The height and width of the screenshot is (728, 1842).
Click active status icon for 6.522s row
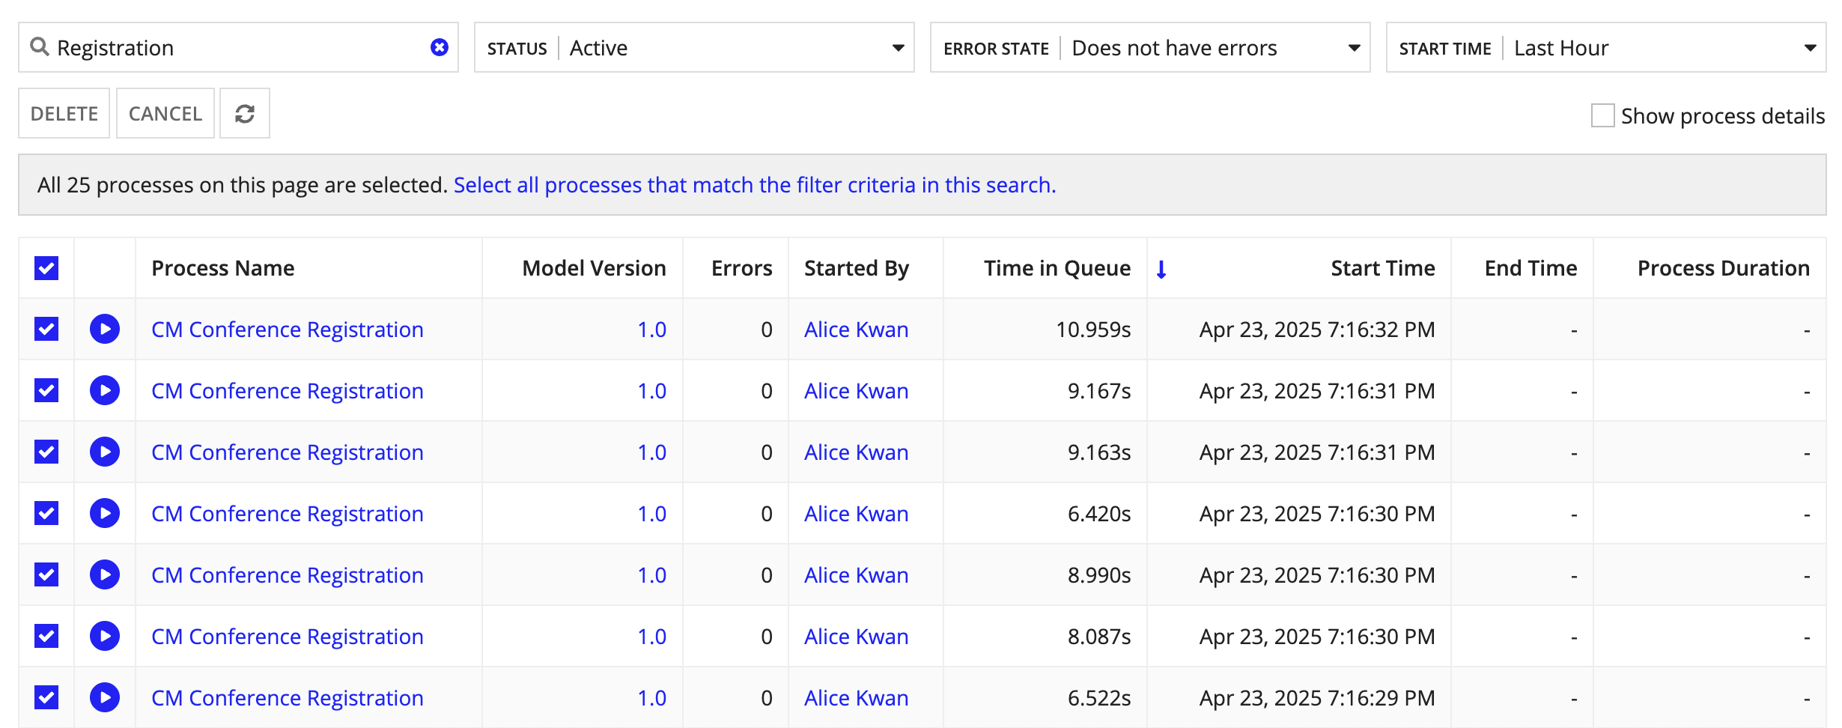point(105,697)
